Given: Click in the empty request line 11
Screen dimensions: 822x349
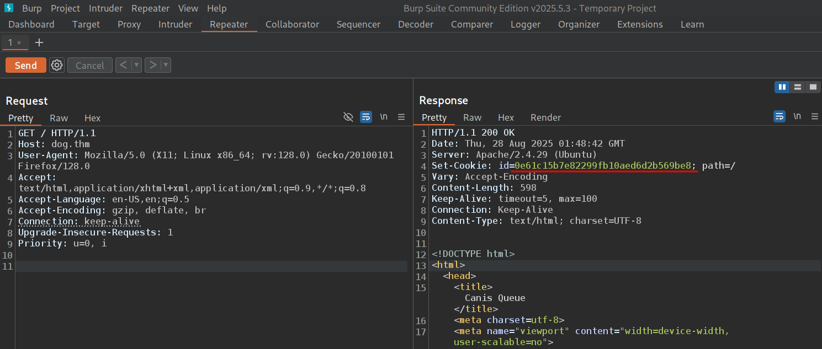Looking at the screenshot, I should tap(210, 266).
